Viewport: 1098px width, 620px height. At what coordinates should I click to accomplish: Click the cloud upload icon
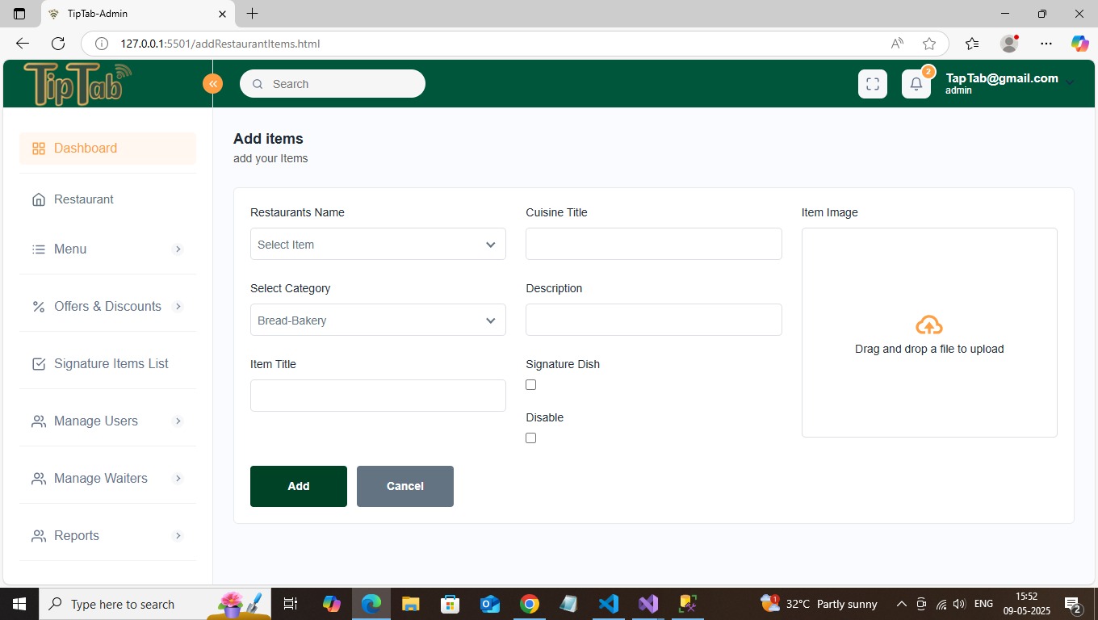[x=929, y=325]
